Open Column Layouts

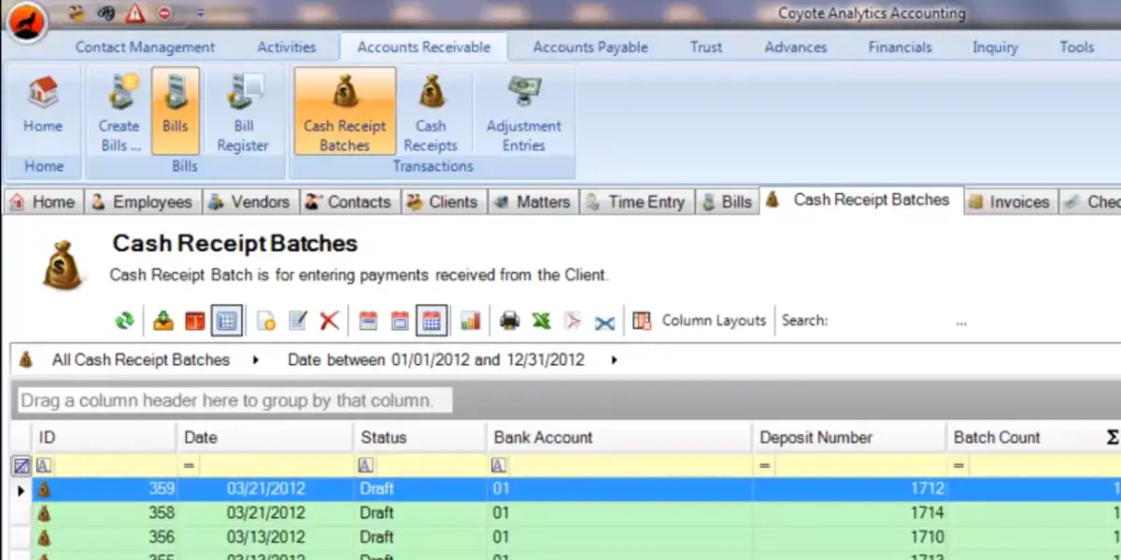coord(700,320)
